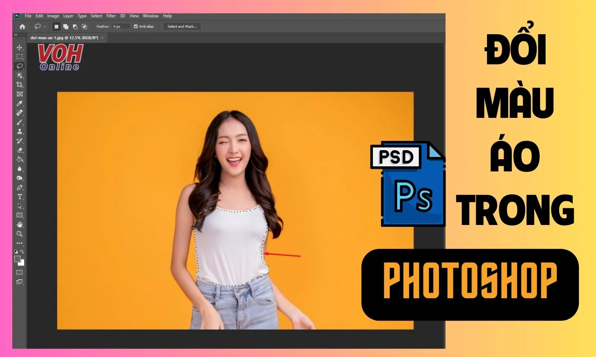Select the Clone Stamp tool
Viewport: 596px width, 357px height.
19,131
